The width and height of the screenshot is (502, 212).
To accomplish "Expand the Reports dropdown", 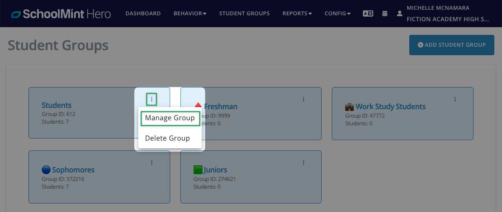I will 297,14.
